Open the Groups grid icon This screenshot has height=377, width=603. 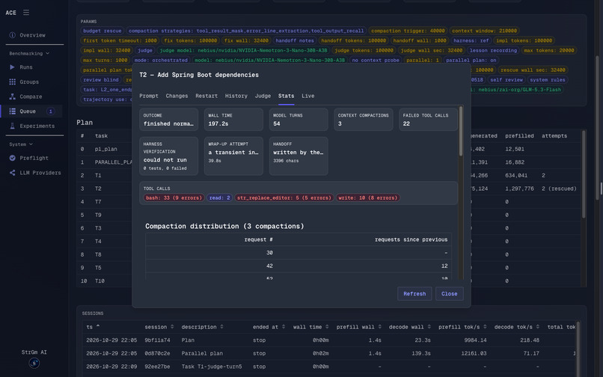click(12, 82)
